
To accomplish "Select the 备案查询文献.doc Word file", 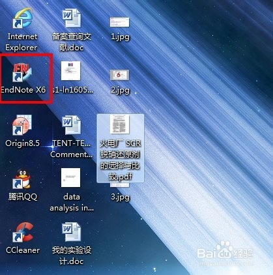I will (x=72, y=18).
